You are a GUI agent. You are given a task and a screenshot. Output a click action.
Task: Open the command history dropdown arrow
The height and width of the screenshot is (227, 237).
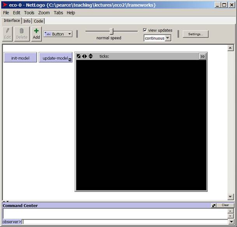pyautogui.click(x=231, y=222)
